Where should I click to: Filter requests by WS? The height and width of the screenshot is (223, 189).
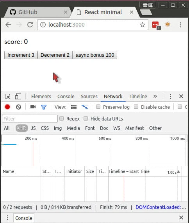pyautogui.click(x=117, y=128)
